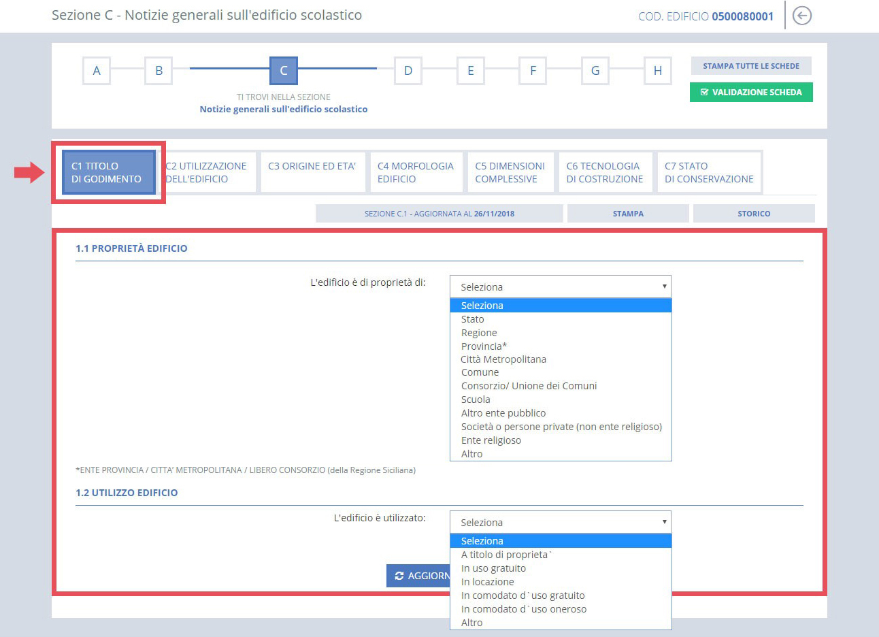Viewport: 879px width, 637px height.
Task: Click step H in the section navigator
Action: pos(657,71)
